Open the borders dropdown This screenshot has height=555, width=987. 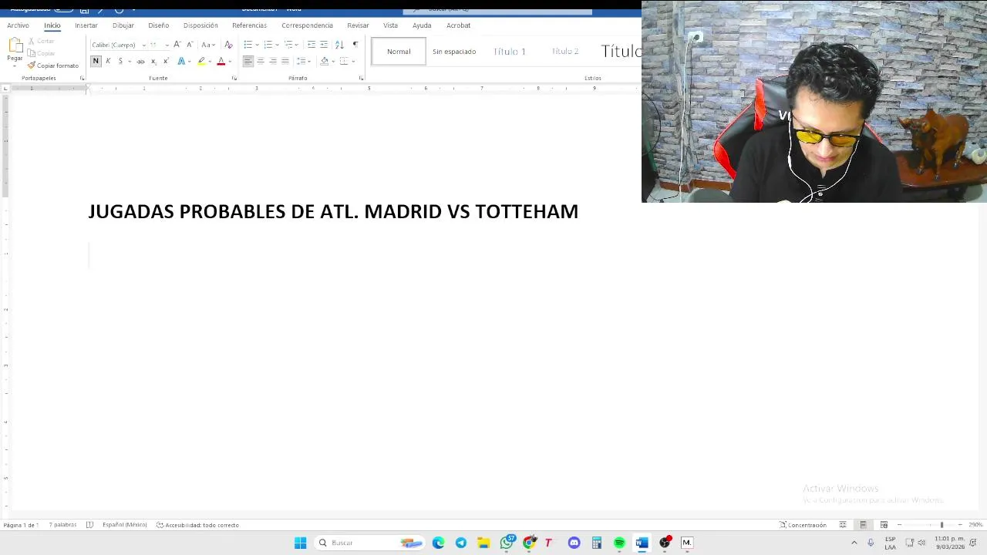click(x=353, y=61)
